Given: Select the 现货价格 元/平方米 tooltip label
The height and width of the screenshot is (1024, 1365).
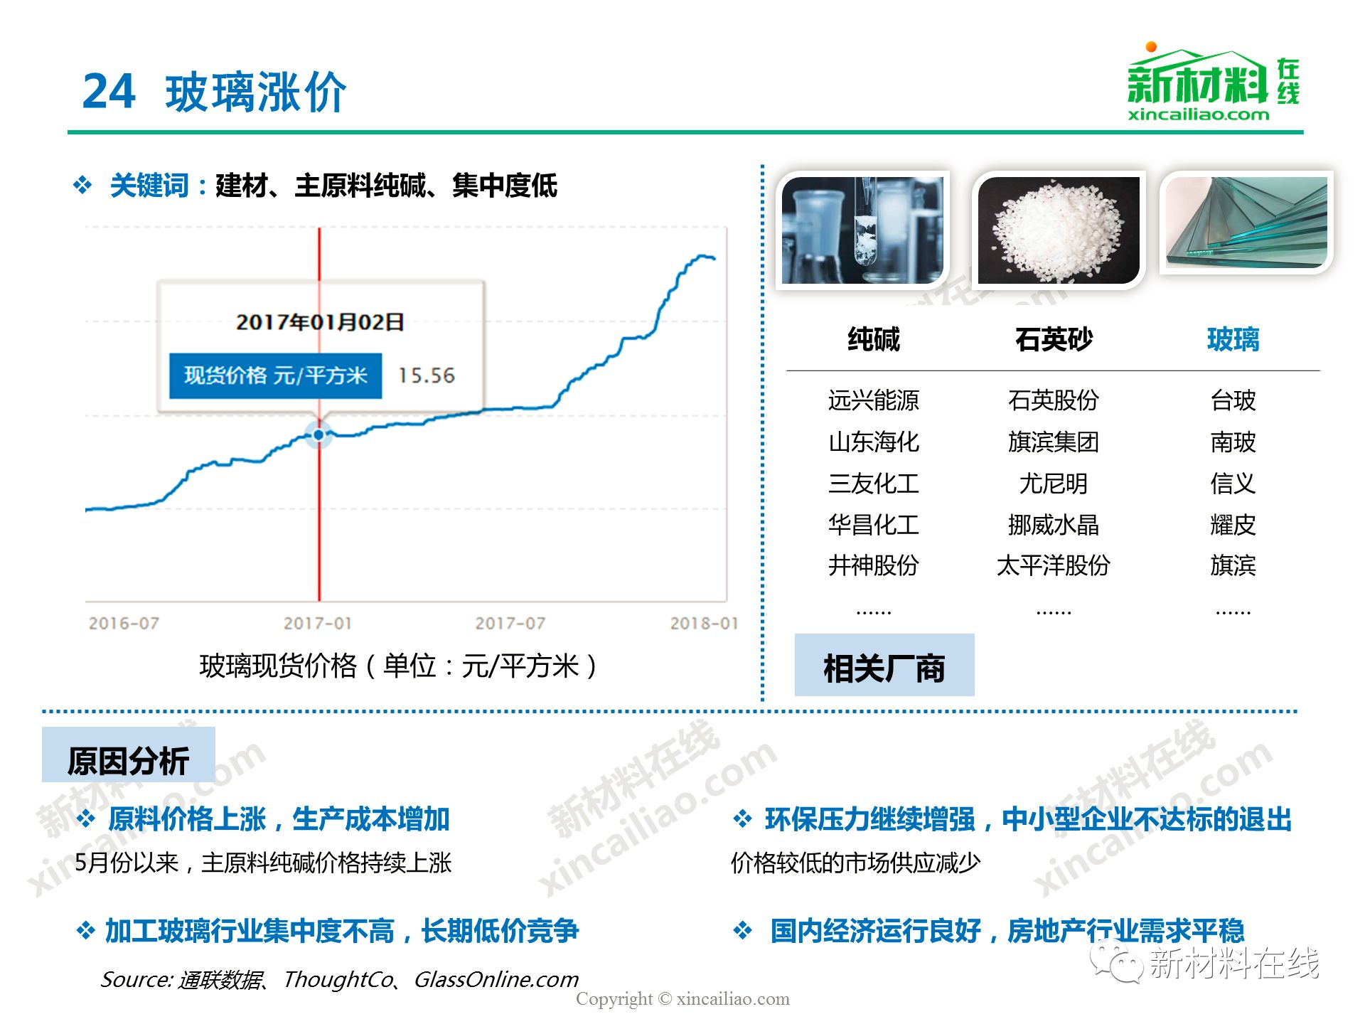Looking at the screenshot, I should [275, 375].
